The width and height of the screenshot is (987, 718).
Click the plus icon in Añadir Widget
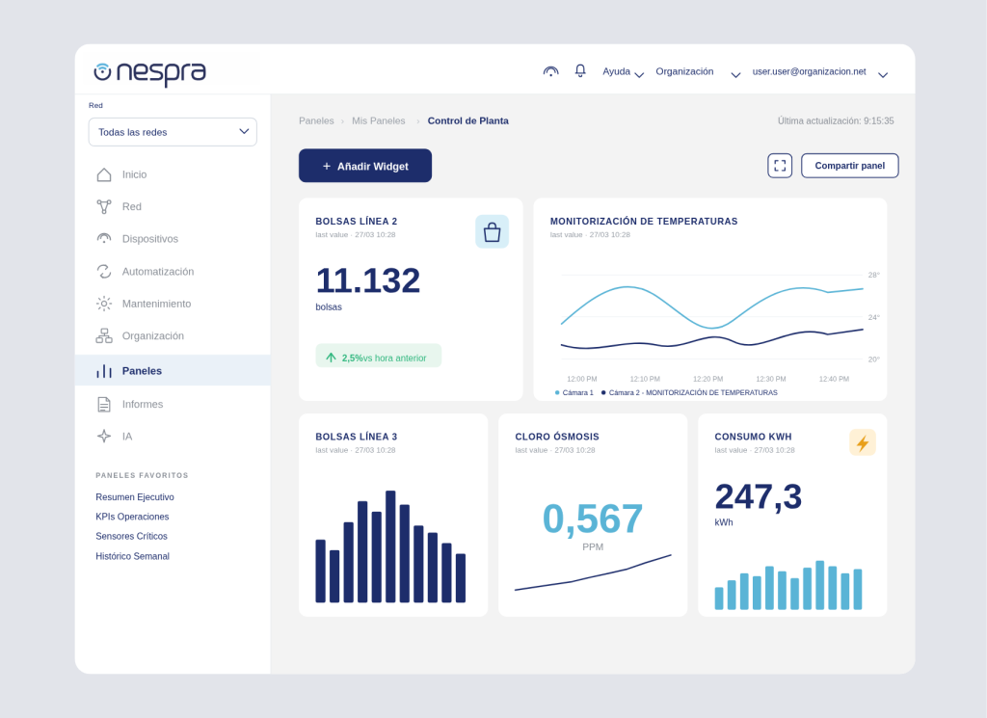point(326,166)
